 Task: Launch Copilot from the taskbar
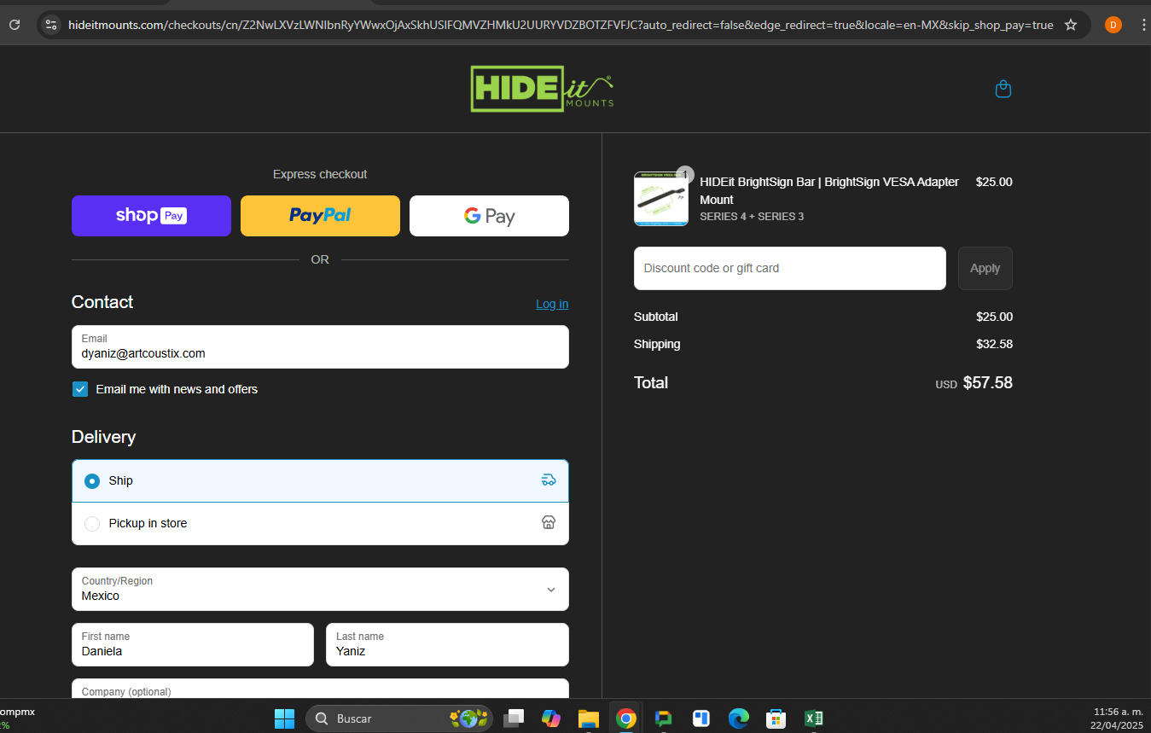click(551, 718)
